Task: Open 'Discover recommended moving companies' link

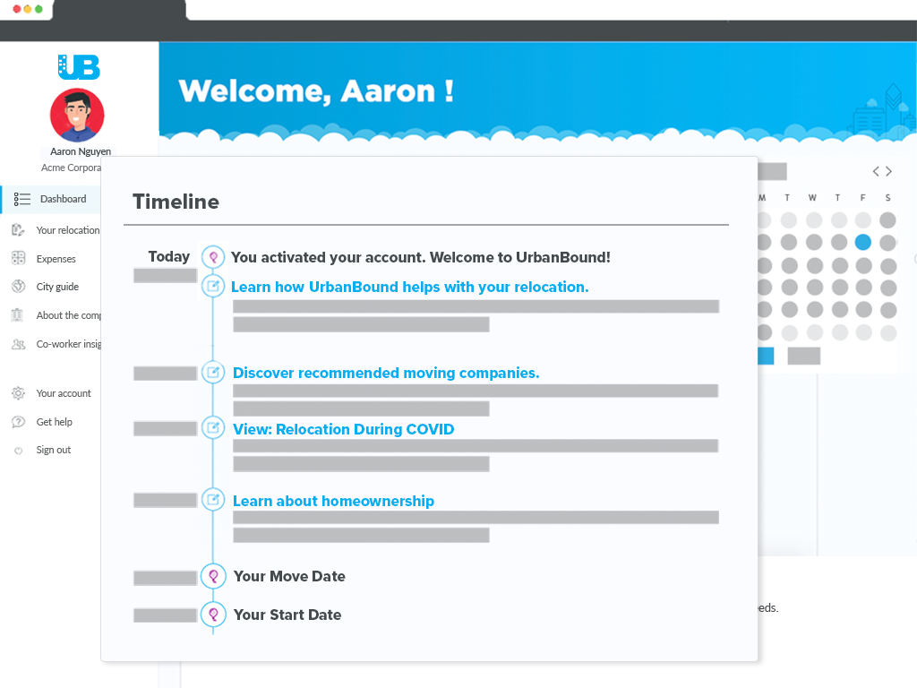Action: 386,373
